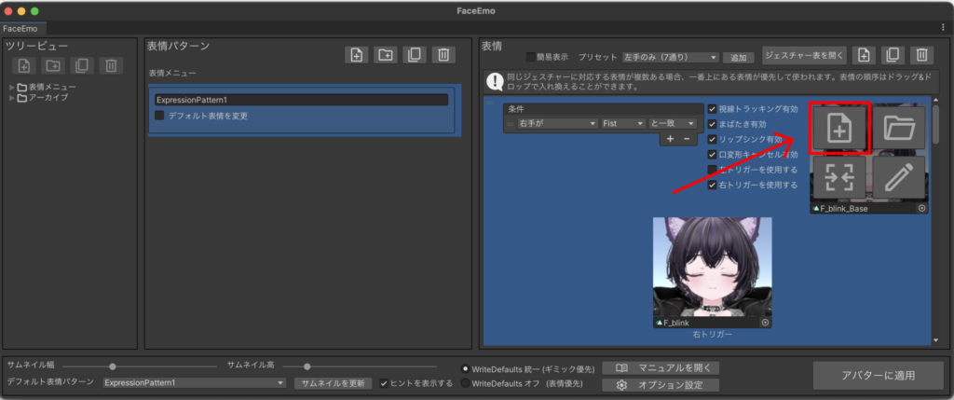
Task: Toggle デフォルト表情を変更 checkbox
Action: tap(160, 116)
